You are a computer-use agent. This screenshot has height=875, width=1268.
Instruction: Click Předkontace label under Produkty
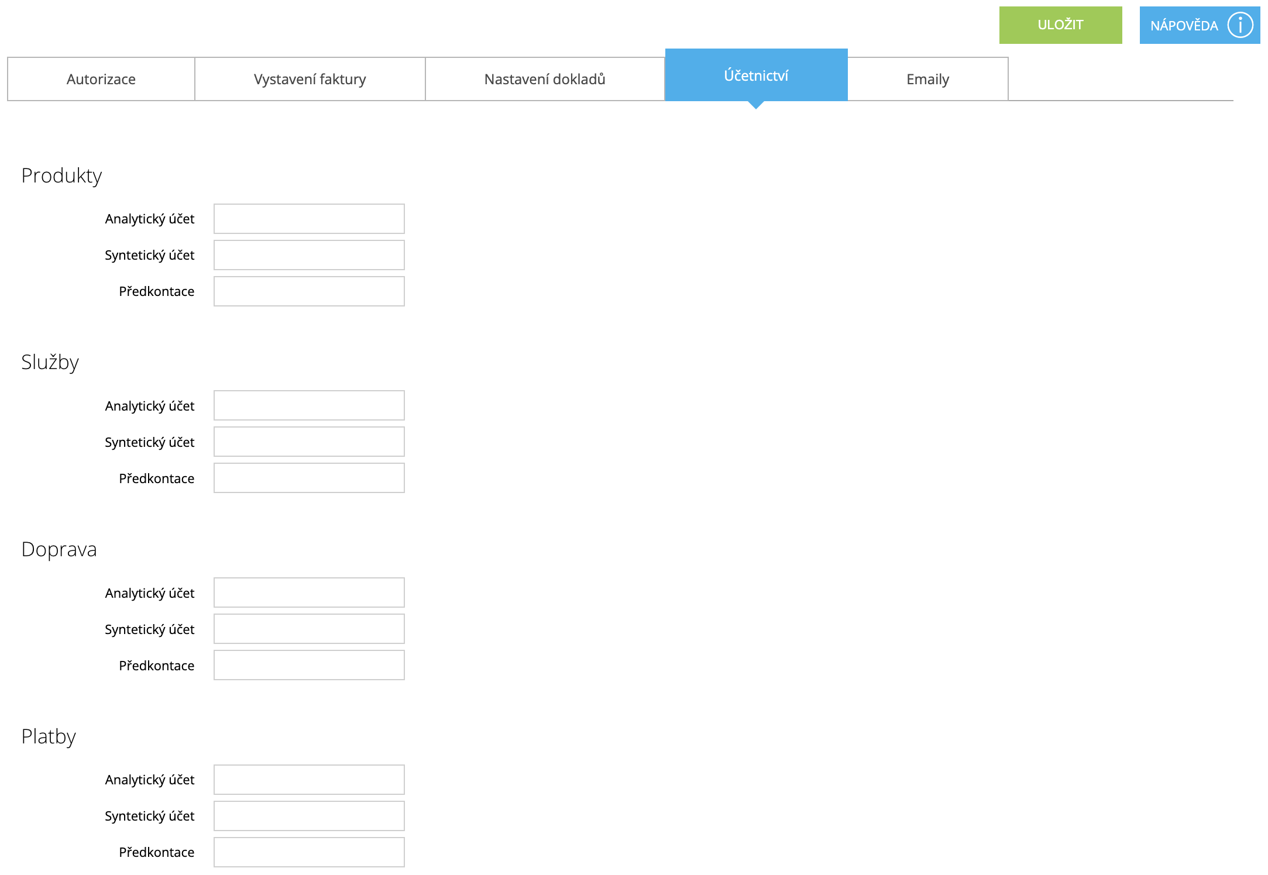[x=157, y=291]
